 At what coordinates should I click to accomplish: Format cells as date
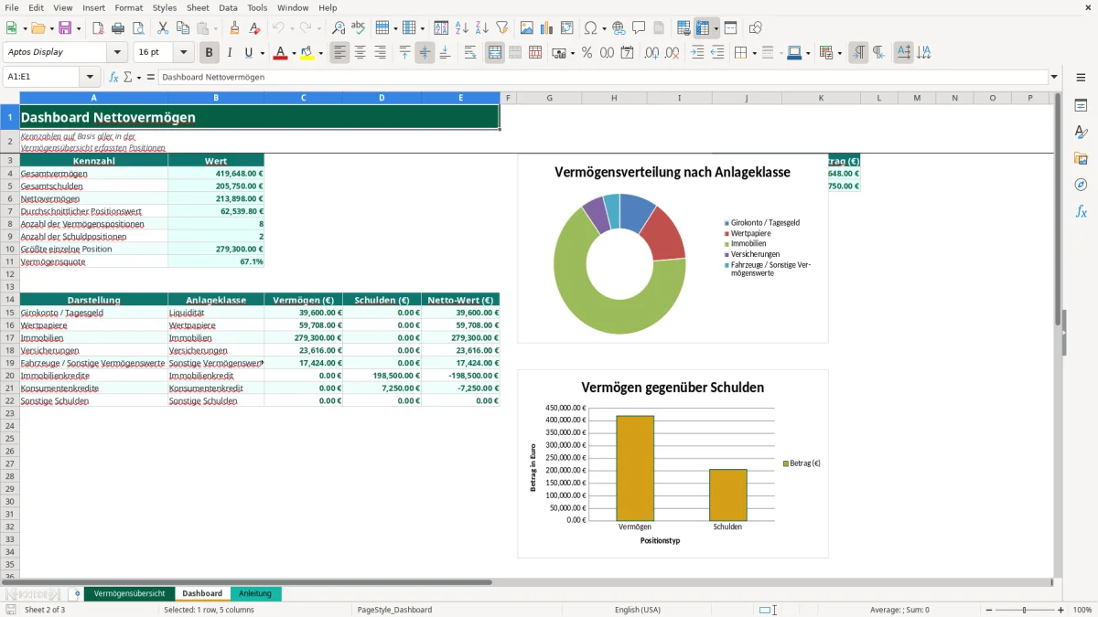click(x=627, y=53)
